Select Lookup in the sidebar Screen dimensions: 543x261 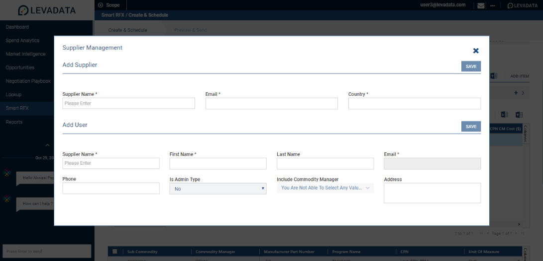(x=13, y=95)
